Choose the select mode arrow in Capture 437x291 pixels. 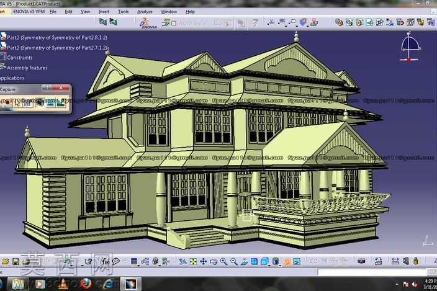17,102
